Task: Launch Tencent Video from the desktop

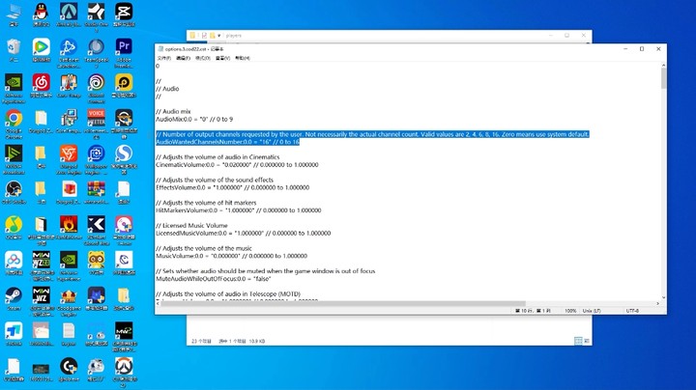Action: [42, 49]
